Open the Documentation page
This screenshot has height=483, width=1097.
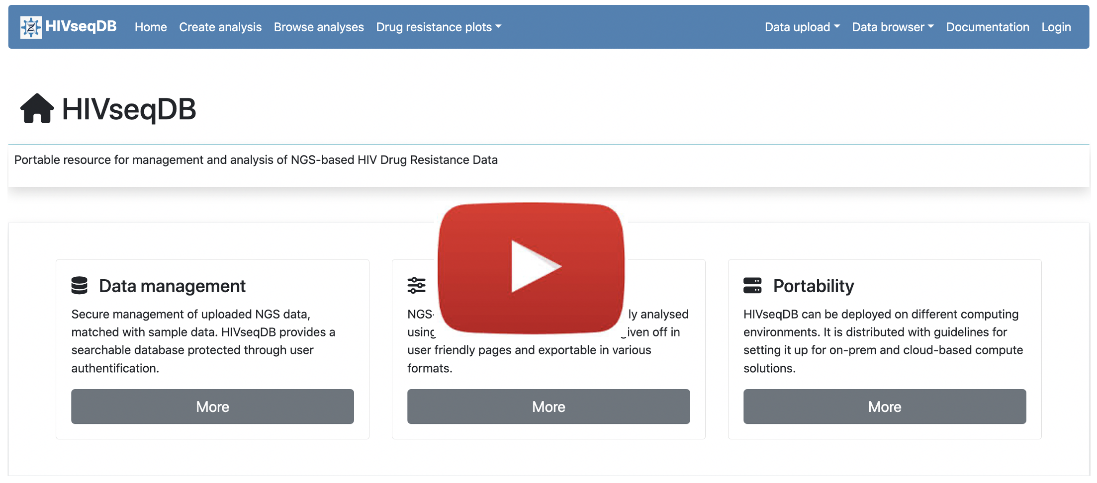988,27
